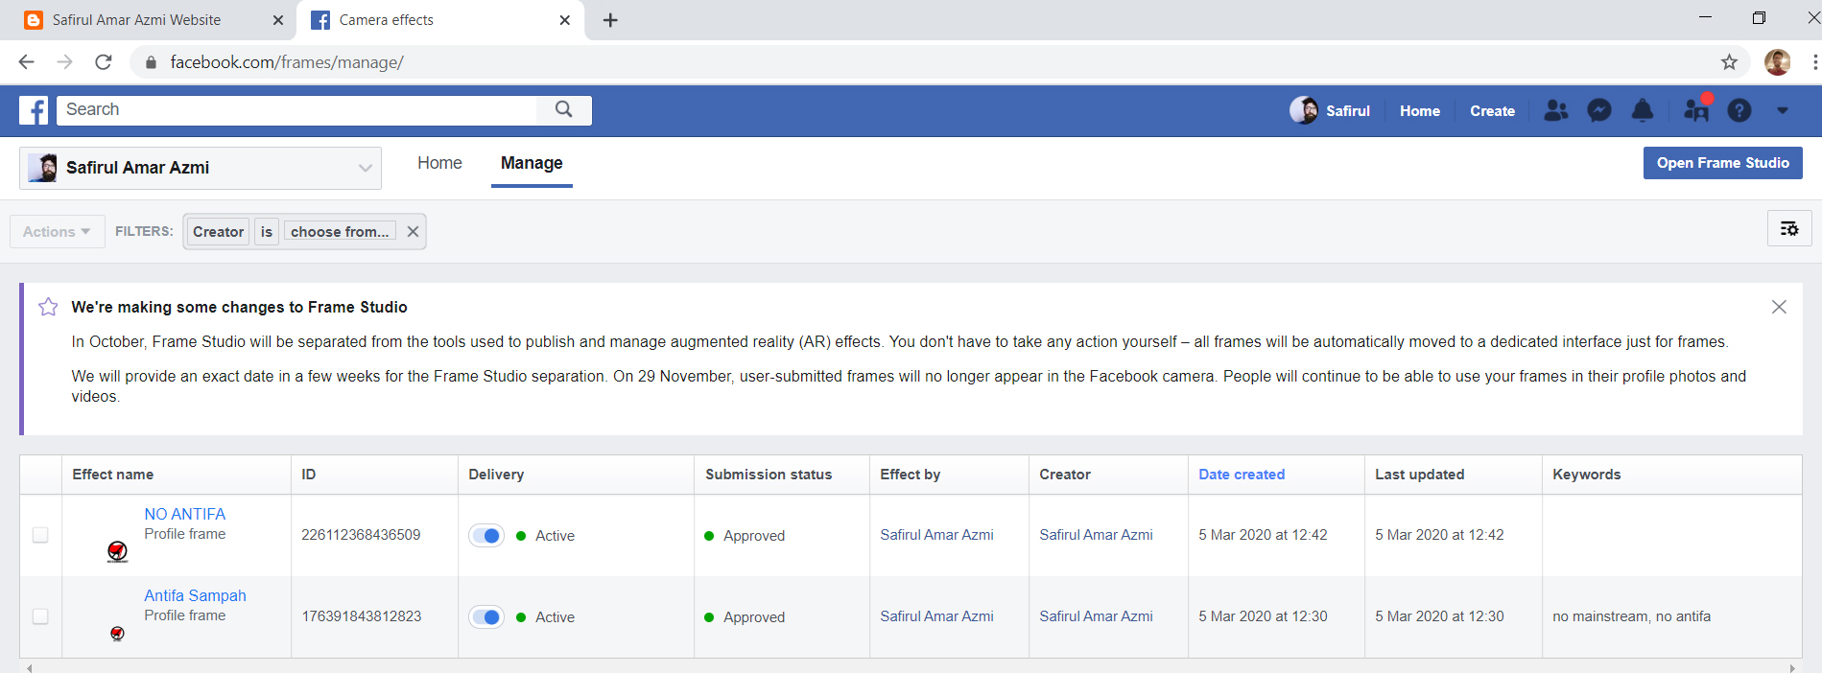Screen dimensions: 1822x673
Task: Open Effect by link in NO ANTIFA row
Action: (x=936, y=535)
